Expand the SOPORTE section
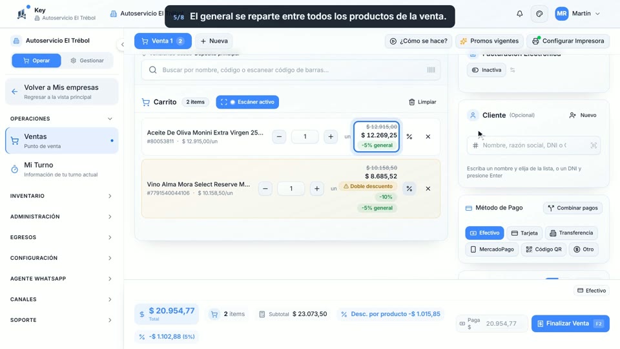620x349 pixels. pos(61,320)
